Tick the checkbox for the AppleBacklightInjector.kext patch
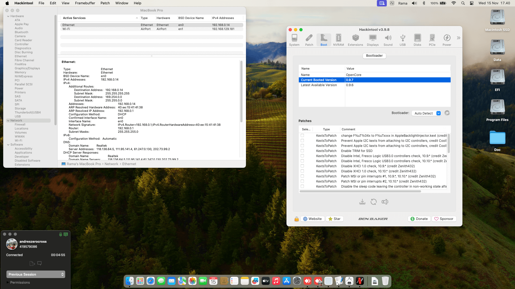The image size is (515, 289). coord(302,136)
